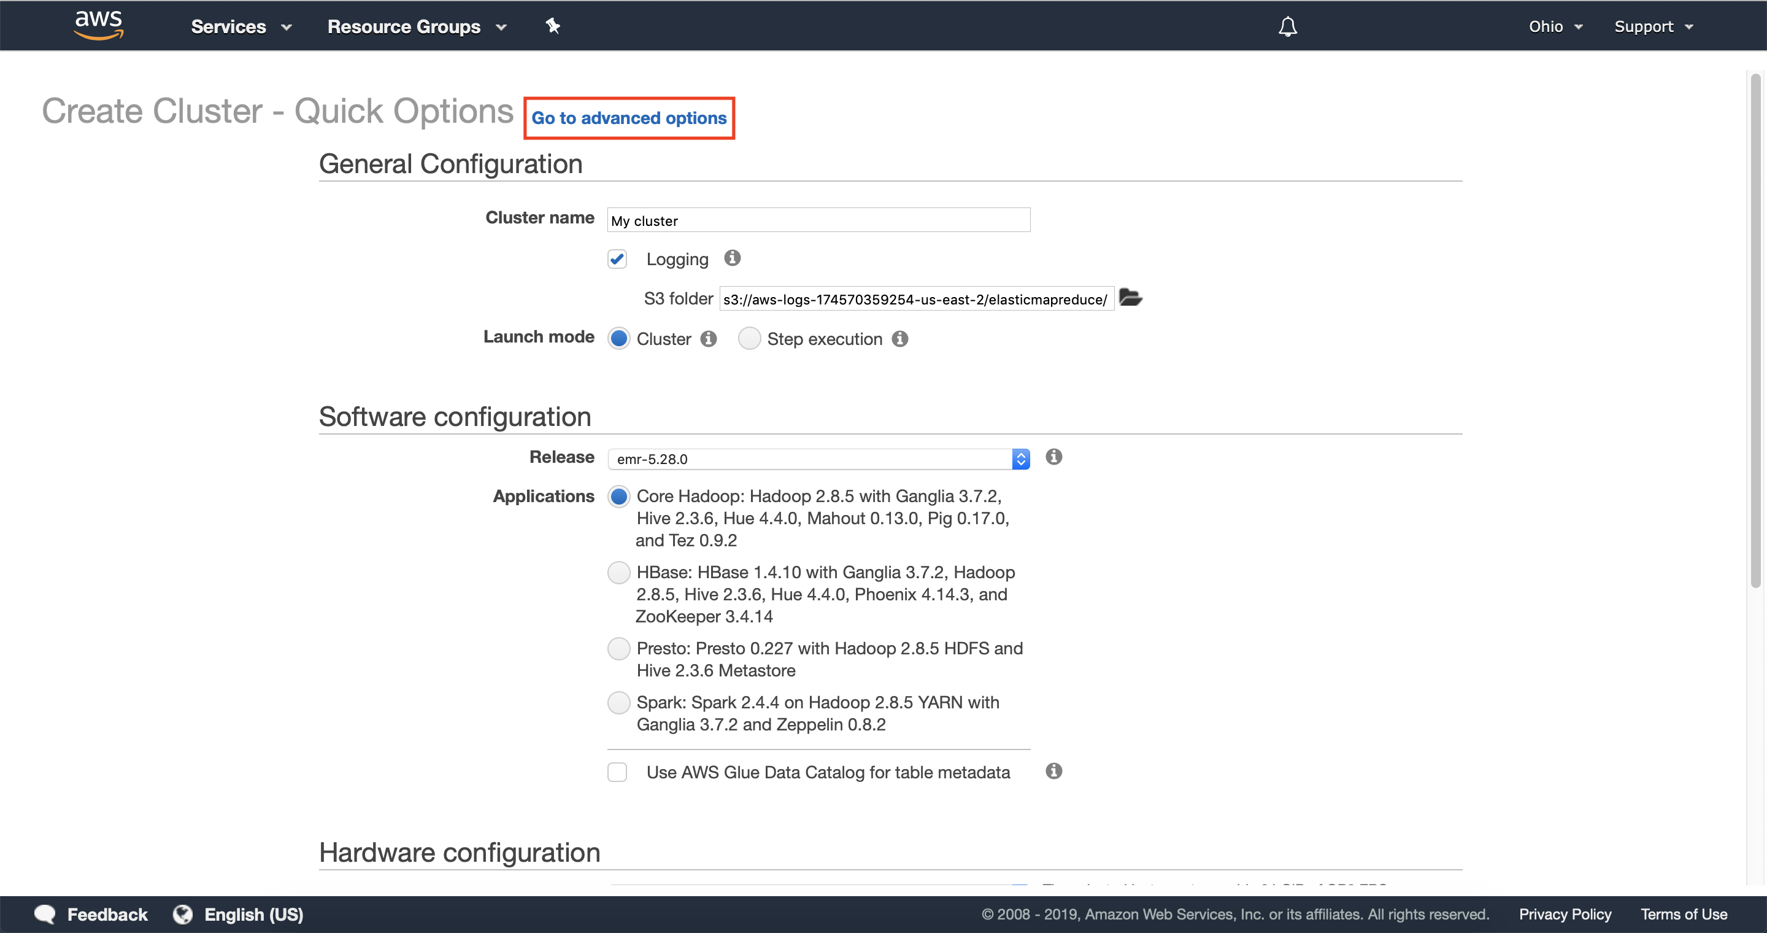
Task: Select Step execution launch mode
Action: 749,339
